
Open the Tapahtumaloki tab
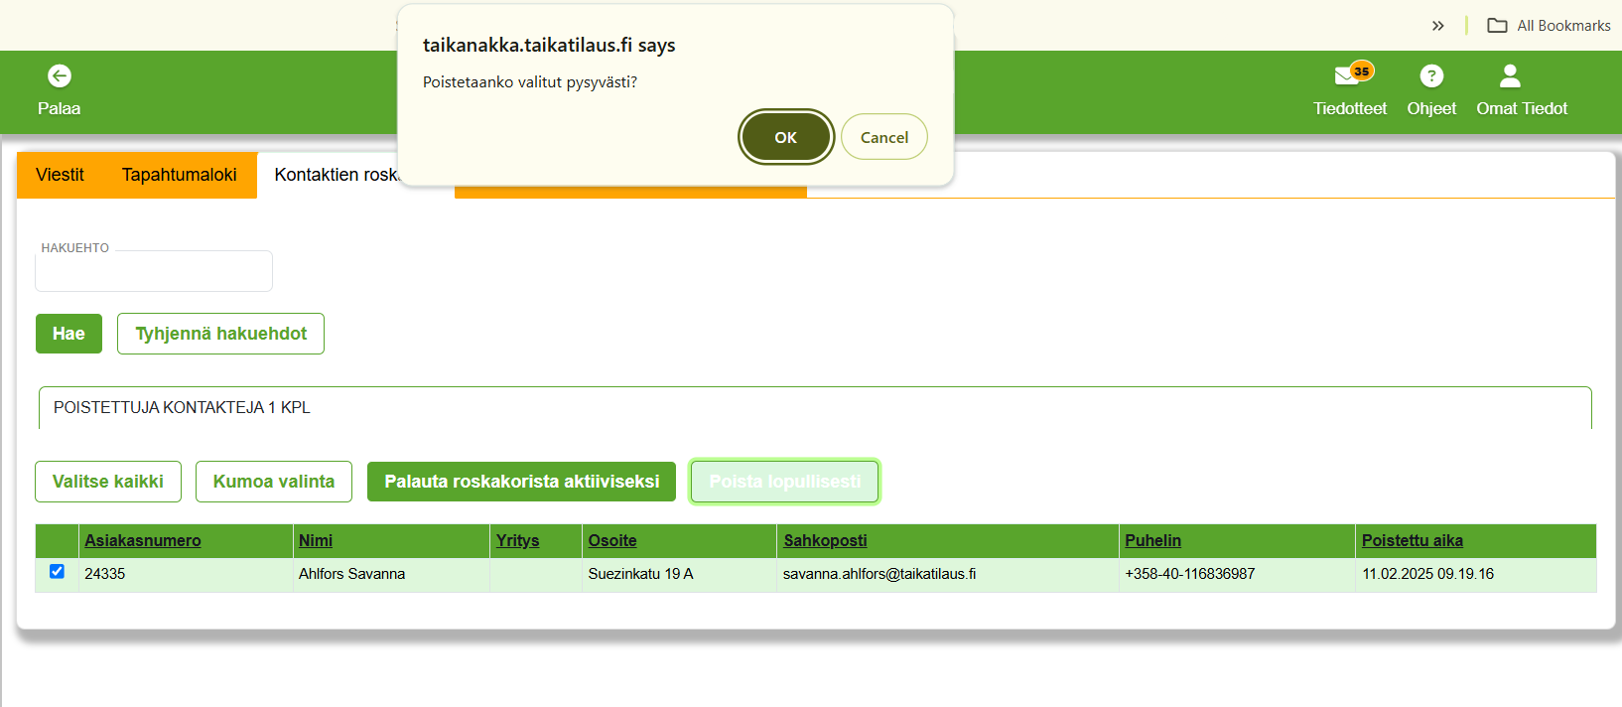pyautogui.click(x=179, y=175)
